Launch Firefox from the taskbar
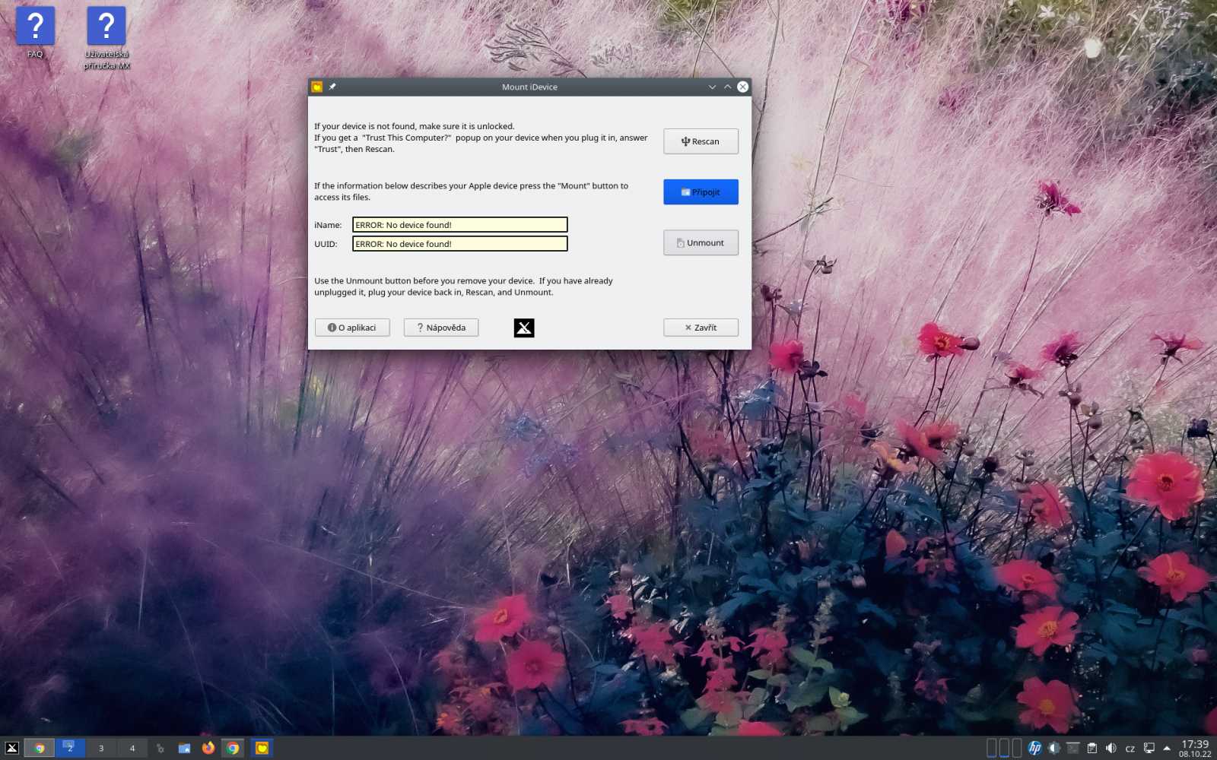 coord(208,748)
